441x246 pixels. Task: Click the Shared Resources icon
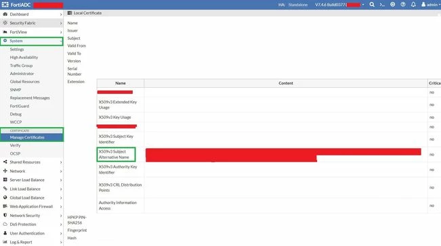5,162
